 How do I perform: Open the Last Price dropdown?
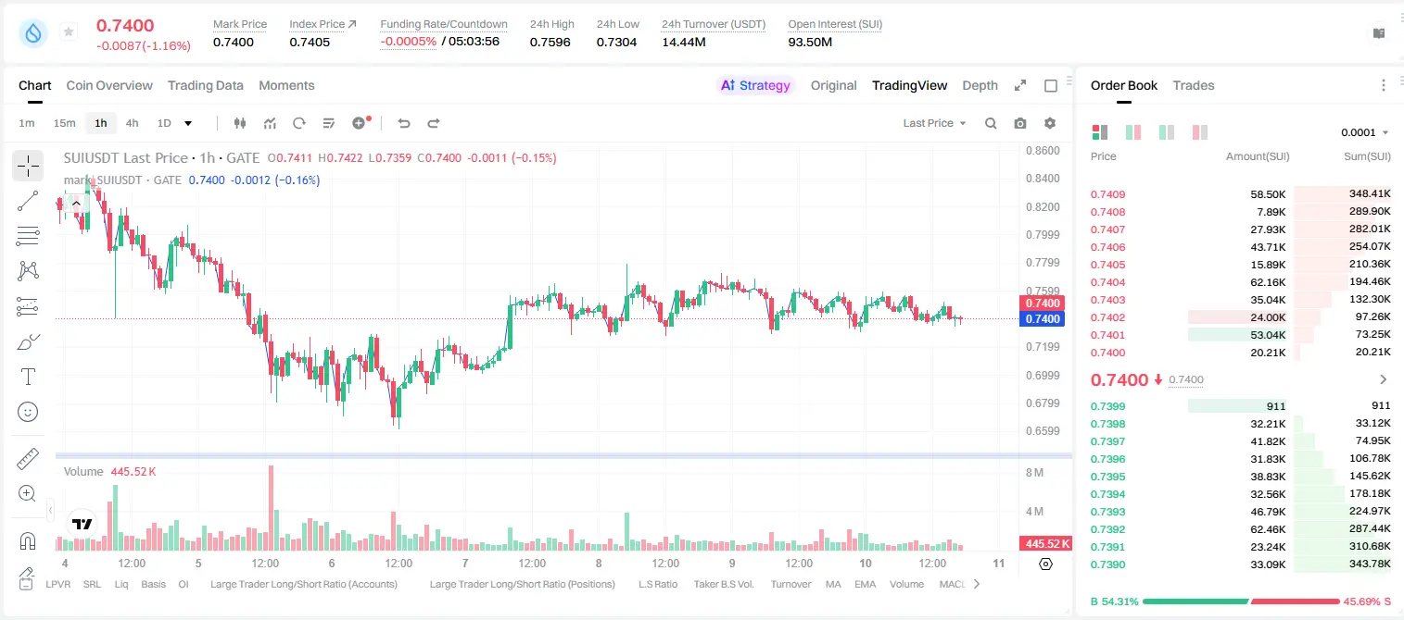(x=934, y=123)
